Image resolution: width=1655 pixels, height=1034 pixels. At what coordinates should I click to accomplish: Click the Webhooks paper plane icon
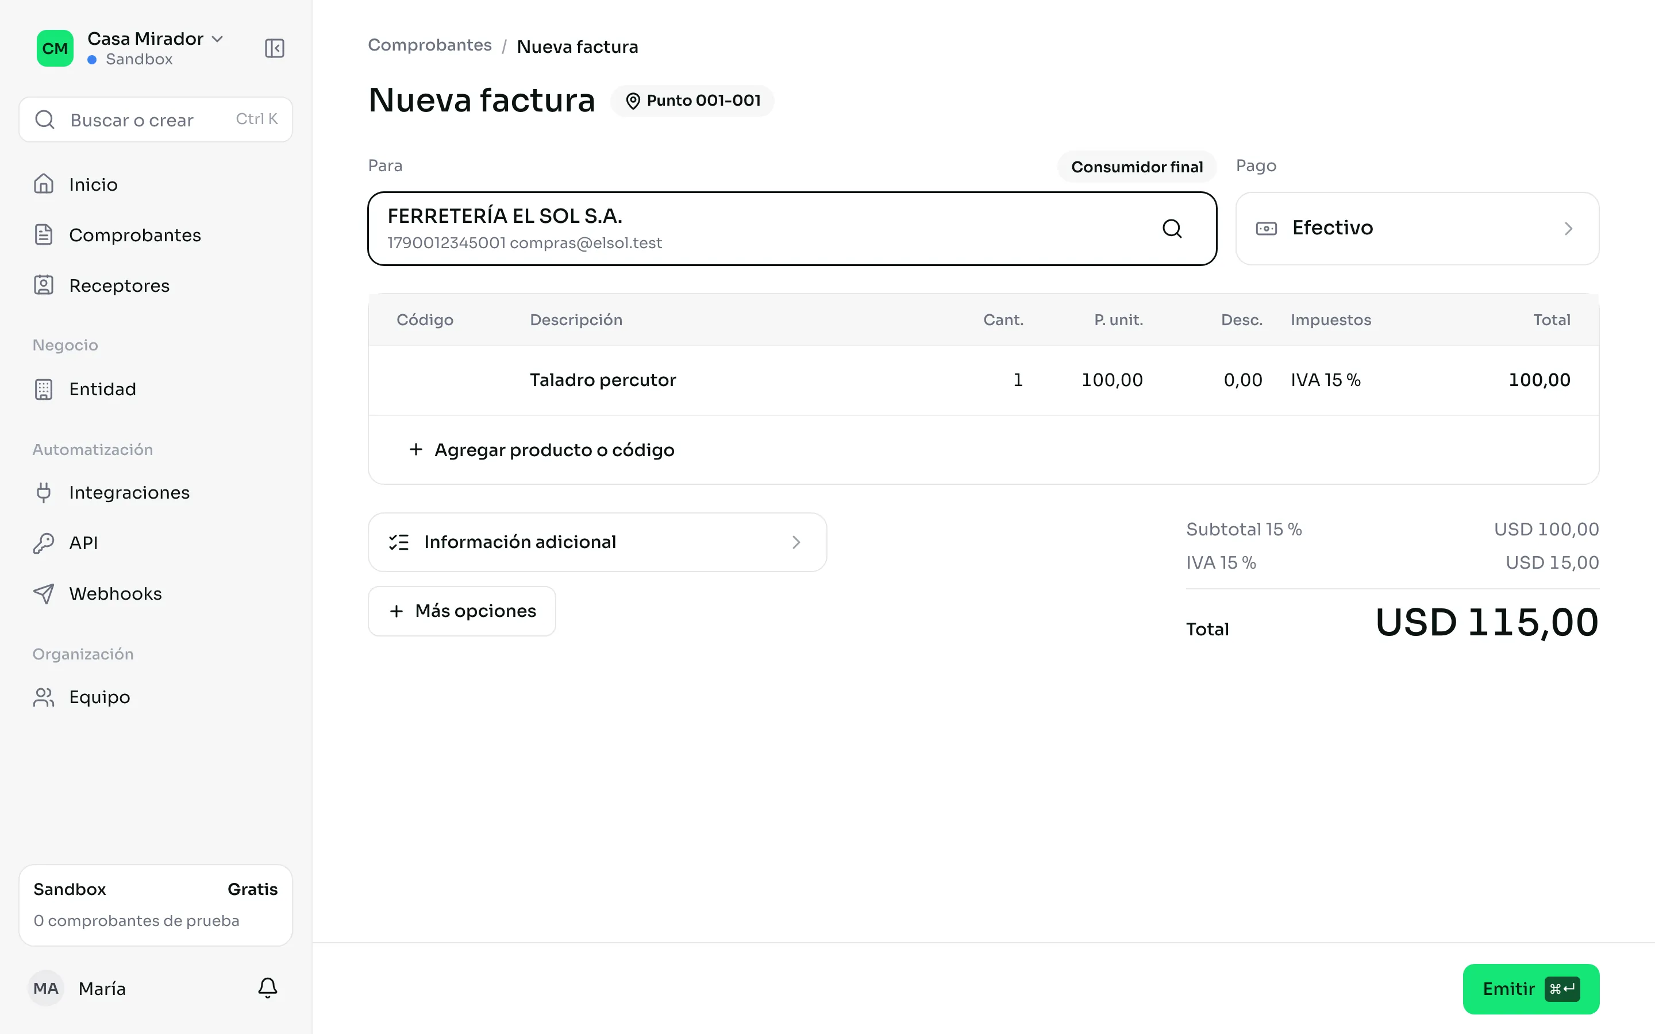(44, 593)
